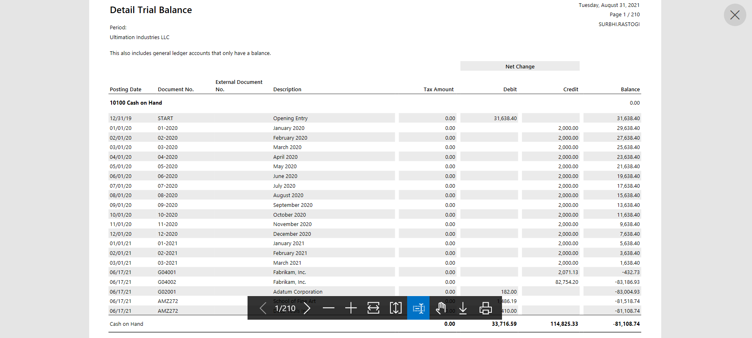Select total debit 33,716.59
752x338 pixels.
tap(504, 324)
